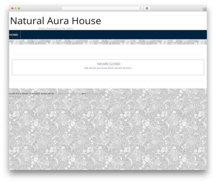
Task: Click the WE ARE CLOSED heading
Action: point(108,64)
